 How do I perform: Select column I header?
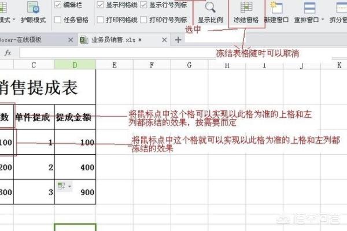pyautogui.click(x=264, y=65)
